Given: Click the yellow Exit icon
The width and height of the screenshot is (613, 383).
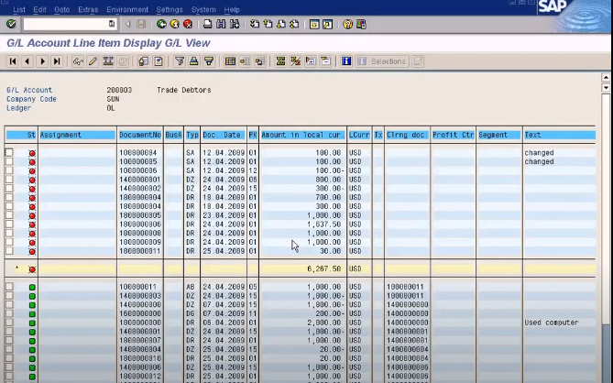Looking at the screenshot, I should (175, 24).
